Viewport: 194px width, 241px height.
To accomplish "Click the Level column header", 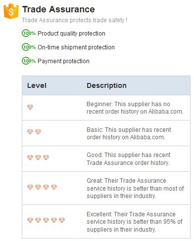I will tap(37, 85).
